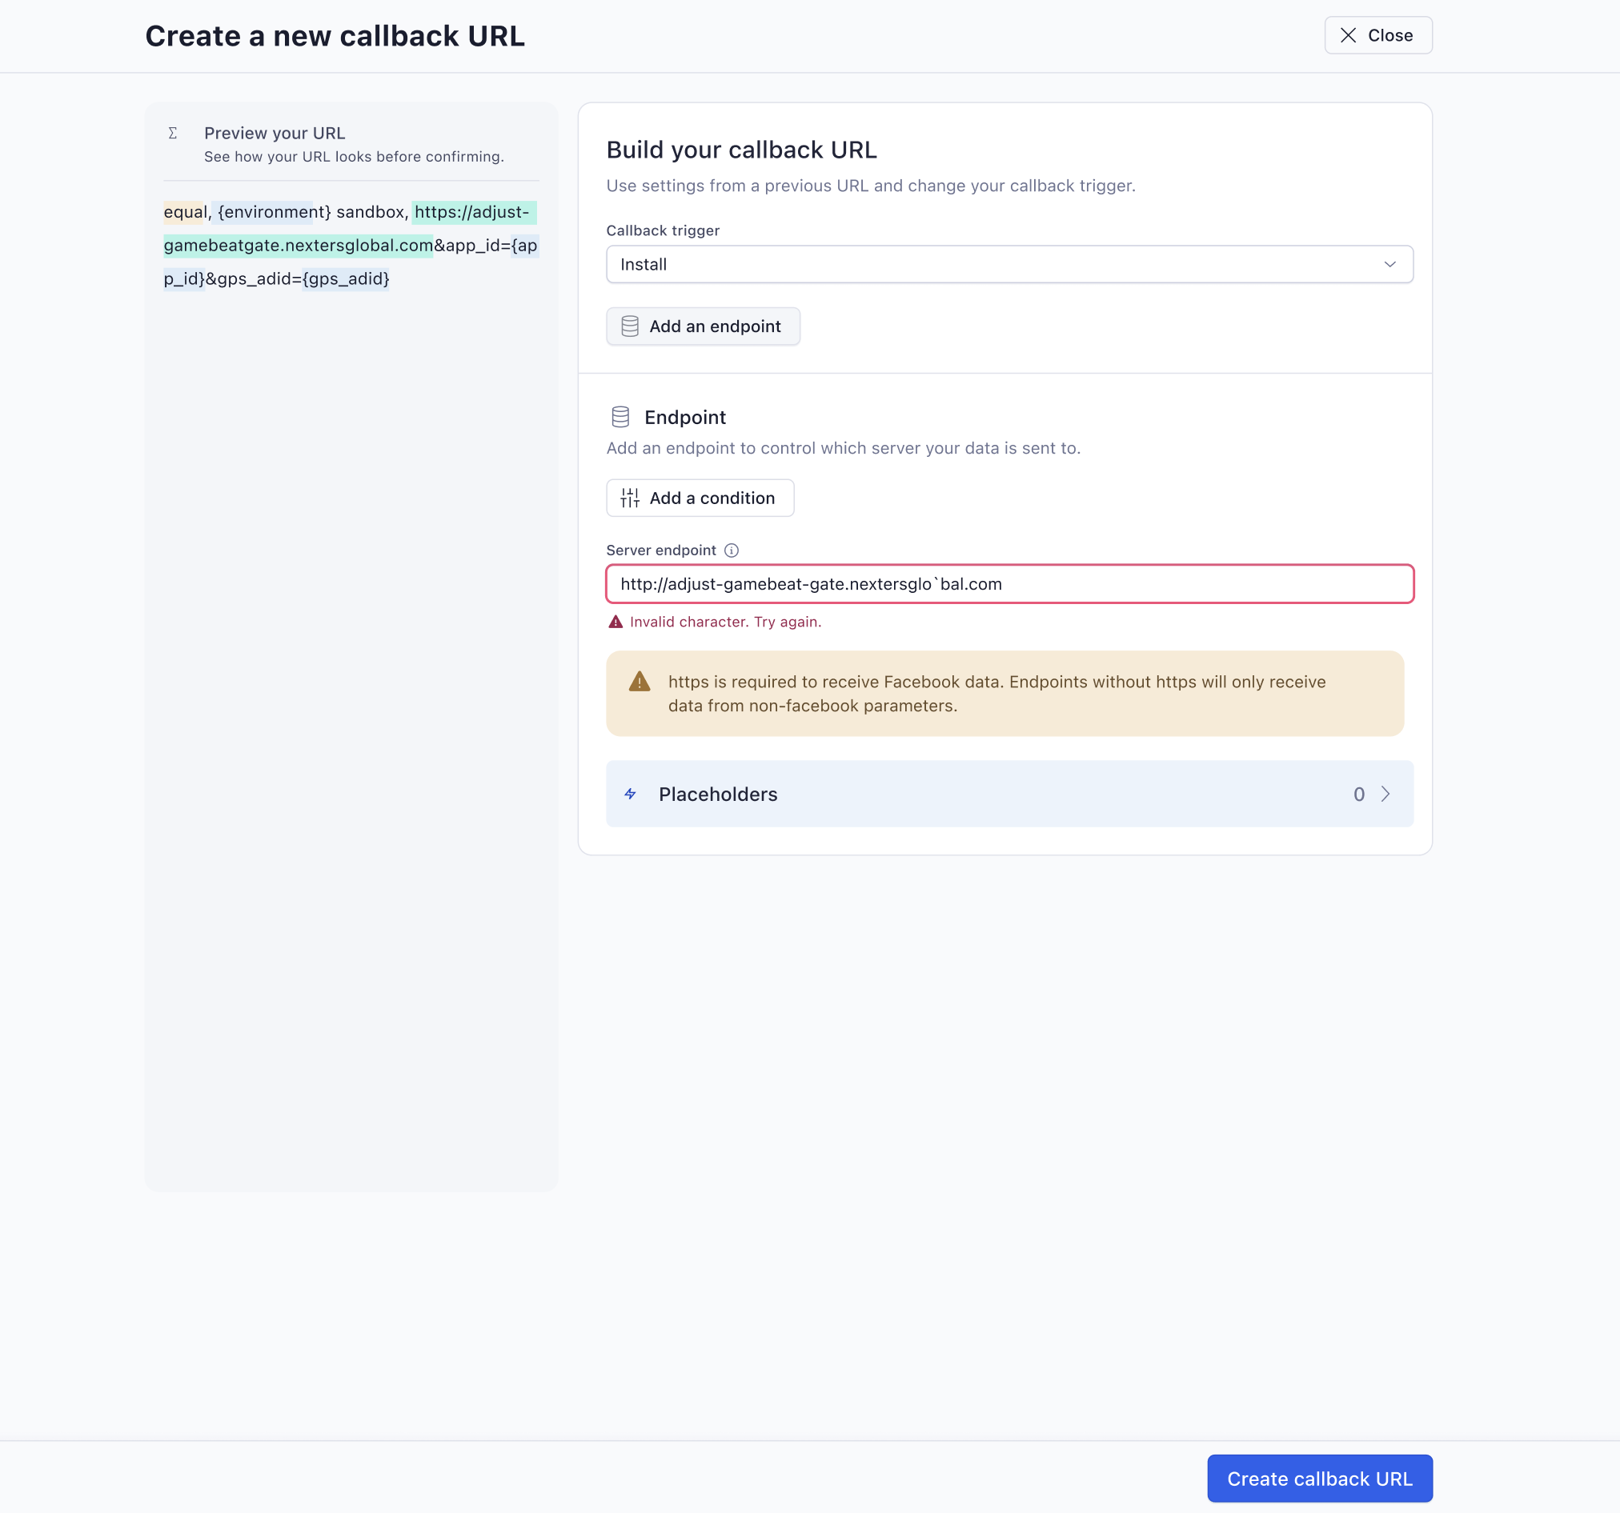
Task: Select the {gps_adid} placeholder in the URL preview
Action: coord(343,279)
